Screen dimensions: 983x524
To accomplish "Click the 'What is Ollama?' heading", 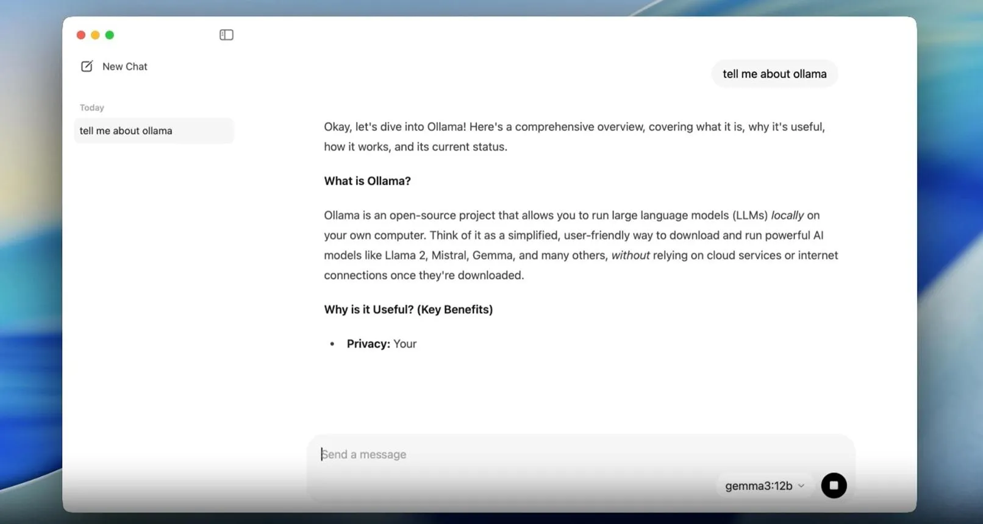I will click(x=367, y=181).
